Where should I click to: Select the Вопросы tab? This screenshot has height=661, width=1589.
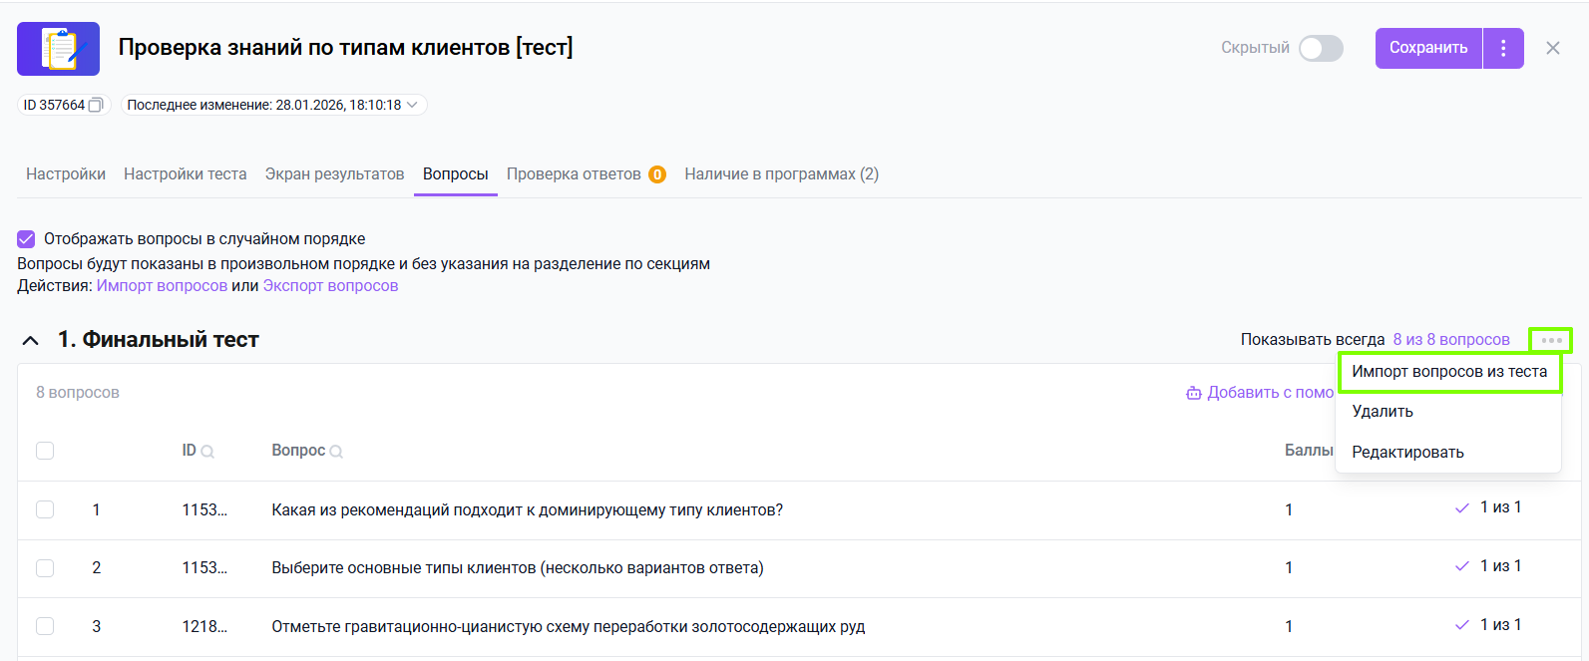pyautogui.click(x=456, y=174)
